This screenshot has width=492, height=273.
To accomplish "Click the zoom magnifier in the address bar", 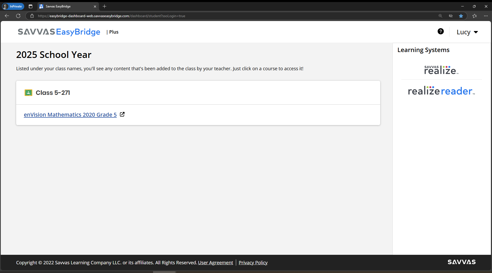I will pyautogui.click(x=440, y=16).
